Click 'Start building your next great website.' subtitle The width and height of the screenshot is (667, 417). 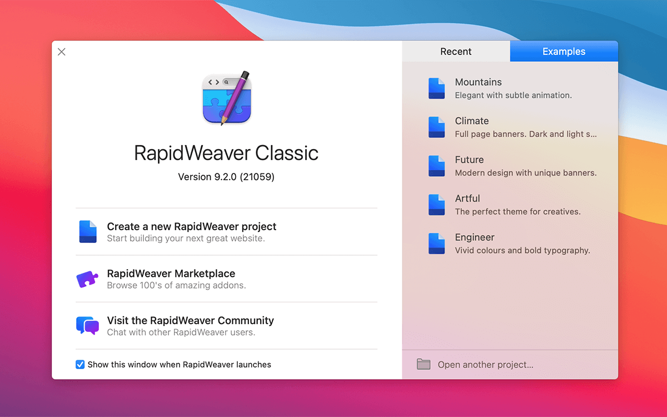coord(186,239)
